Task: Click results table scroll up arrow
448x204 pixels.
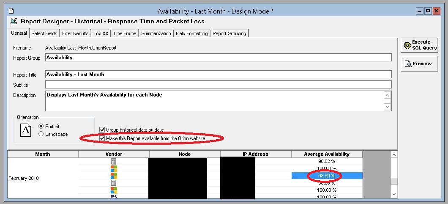Action: (394, 155)
